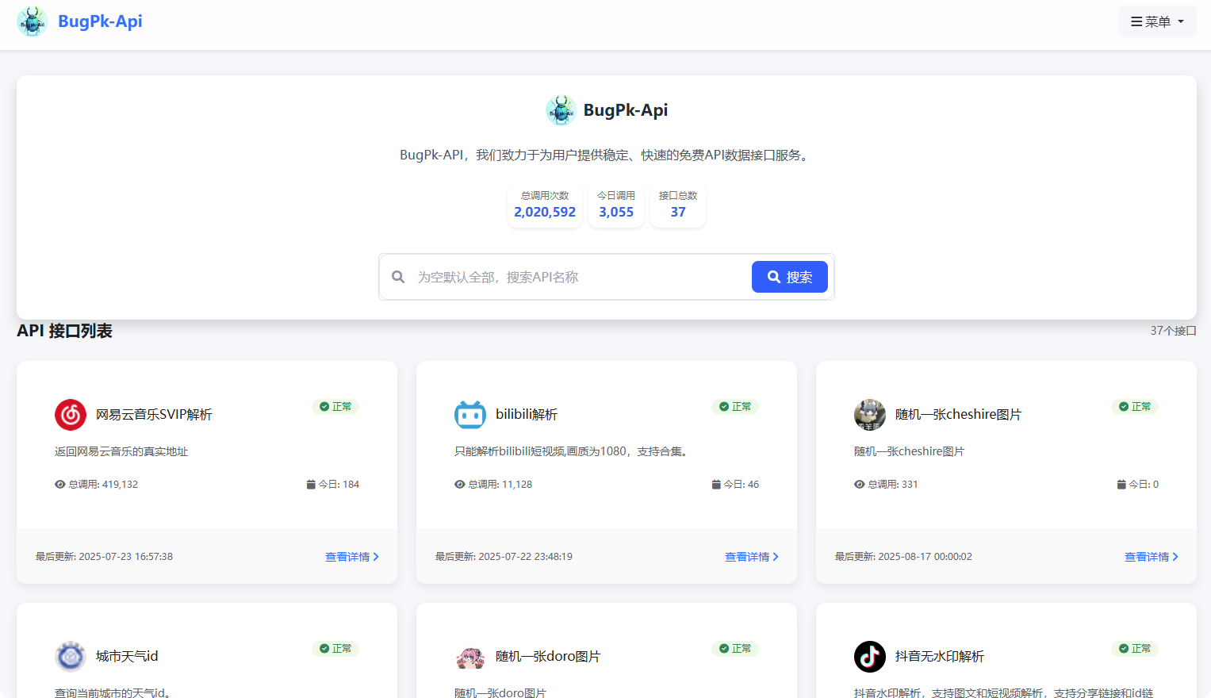
Task: Click the cheshire avatar icon
Action: 870,415
